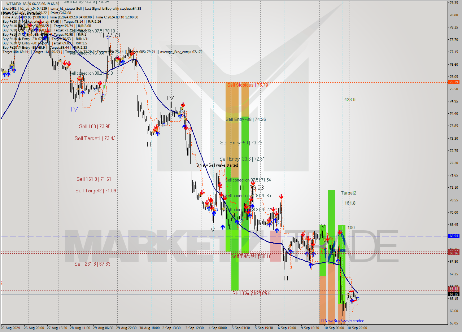Select the 'Sell 261.8 | 67.83' label

pyautogui.click(x=92, y=264)
